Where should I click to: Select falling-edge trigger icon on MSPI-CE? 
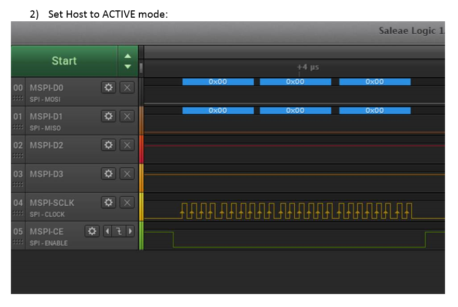(119, 231)
